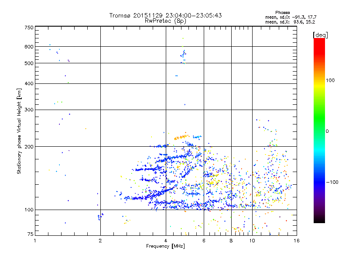Viewport: 349px width, 262px height.
Task: Click the x-axis label 'Frequency [MHz]'
Action: (165, 246)
